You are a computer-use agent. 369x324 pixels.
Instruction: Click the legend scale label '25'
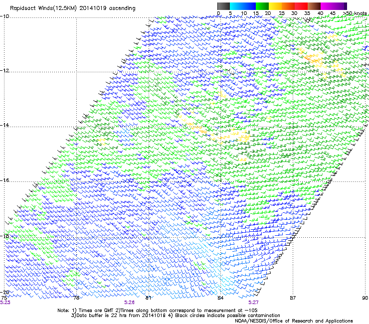tap(282, 13)
